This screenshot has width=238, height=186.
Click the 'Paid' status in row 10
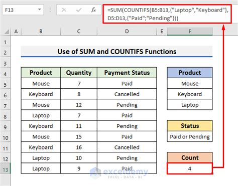(x=127, y=137)
